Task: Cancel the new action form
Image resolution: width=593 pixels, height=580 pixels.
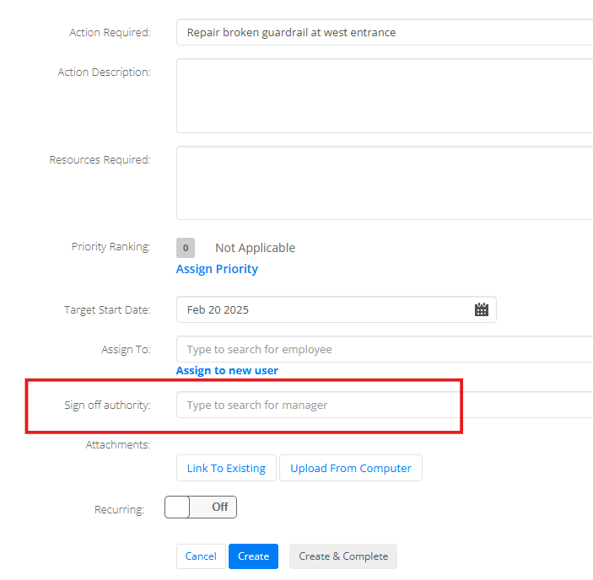Action: pyautogui.click(x=201, y=556)
